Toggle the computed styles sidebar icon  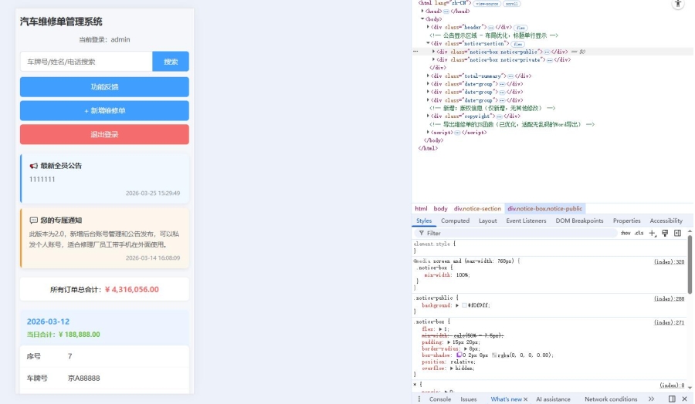pos(677,233)
